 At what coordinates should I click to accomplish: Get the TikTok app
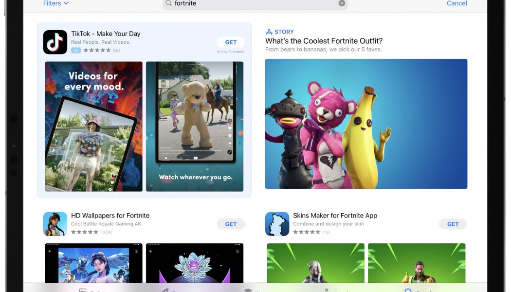(x=231, y=42)
